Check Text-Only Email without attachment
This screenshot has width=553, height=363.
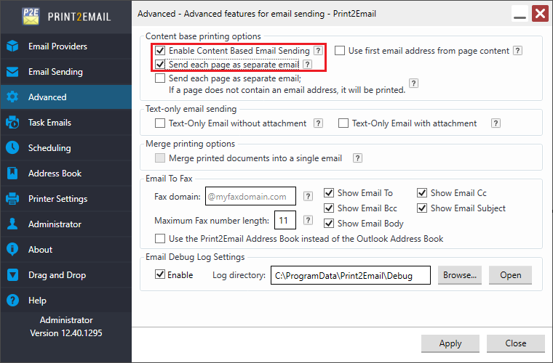point(160,123)
